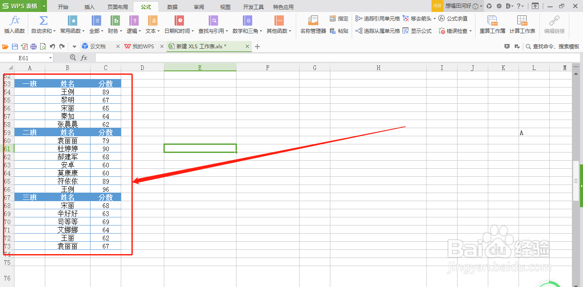This screenshot has width=583, height=287.
Task: Click the 数学和三角 functions icon
Action: click(248, 20)
